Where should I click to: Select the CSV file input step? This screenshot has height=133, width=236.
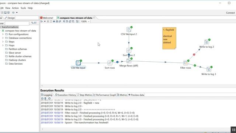point(78,63)
